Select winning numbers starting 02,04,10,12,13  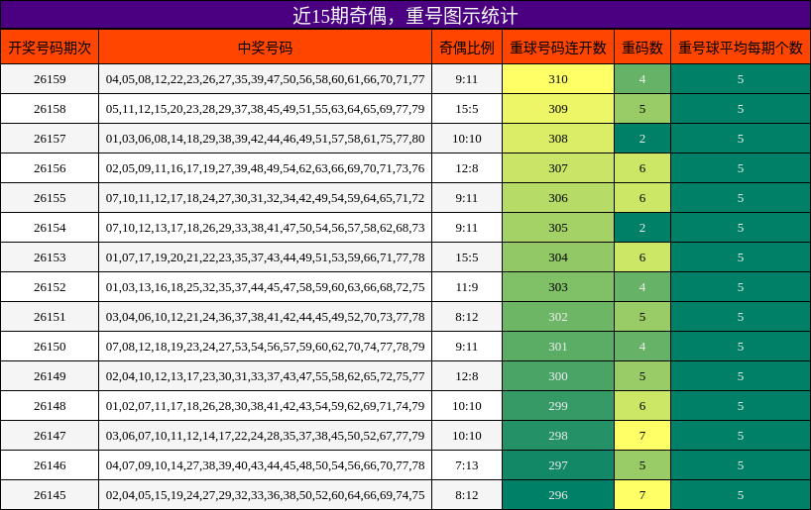(266, 376)
